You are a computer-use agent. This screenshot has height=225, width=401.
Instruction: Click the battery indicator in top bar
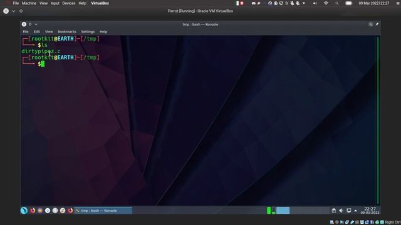(x=348, y=3)
